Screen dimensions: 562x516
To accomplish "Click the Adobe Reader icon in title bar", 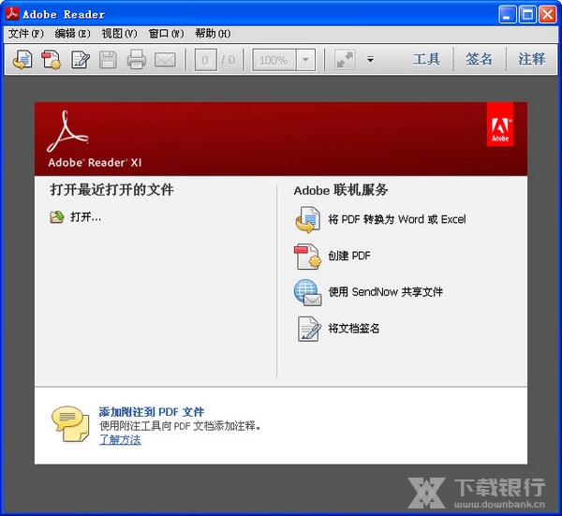I will (12, 13).
